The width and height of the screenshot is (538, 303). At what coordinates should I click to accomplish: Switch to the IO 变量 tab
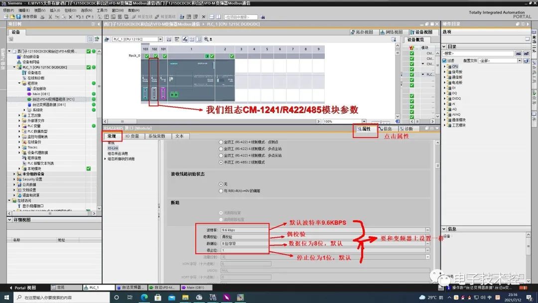(x=132, y=136)
